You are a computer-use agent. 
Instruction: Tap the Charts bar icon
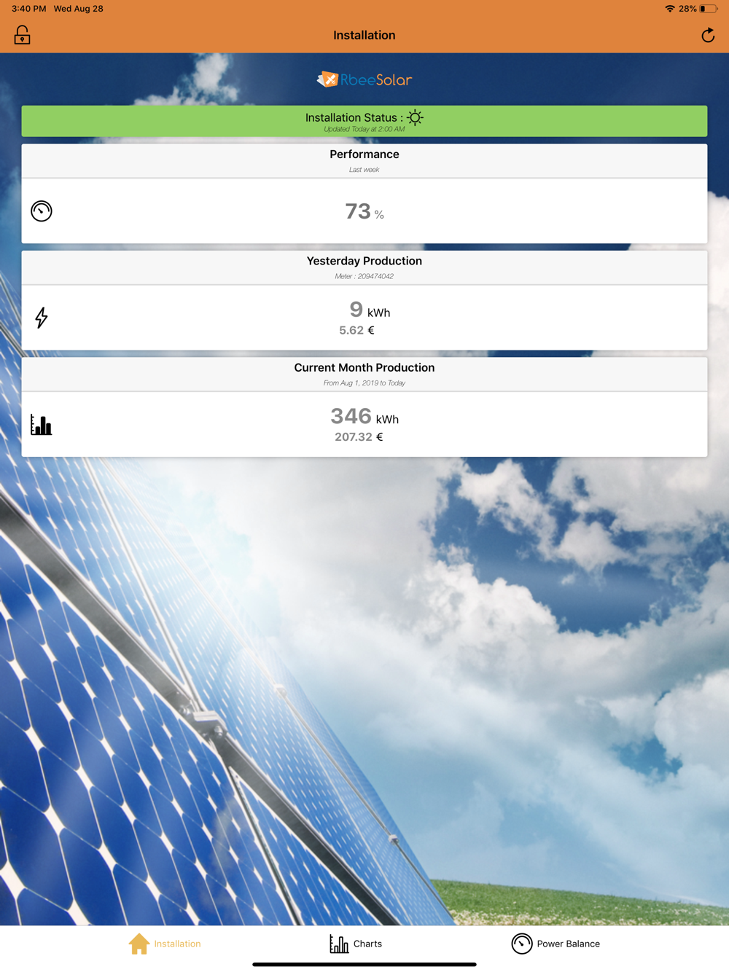tap(339, 944)
